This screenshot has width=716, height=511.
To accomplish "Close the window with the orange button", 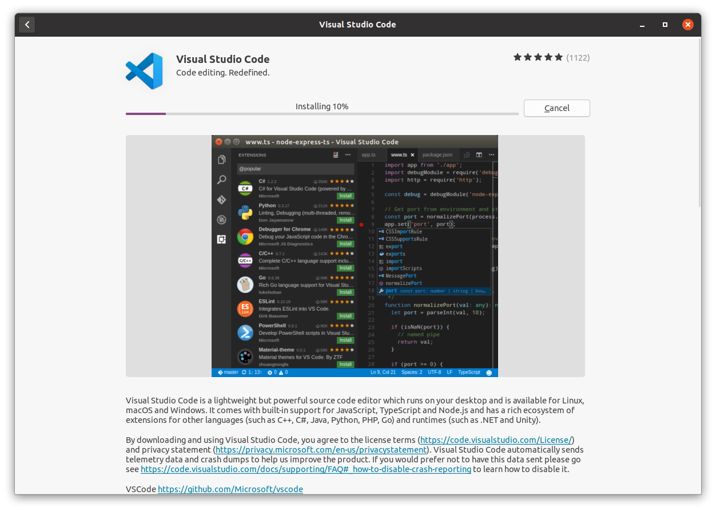I will [x=688, y=25].
